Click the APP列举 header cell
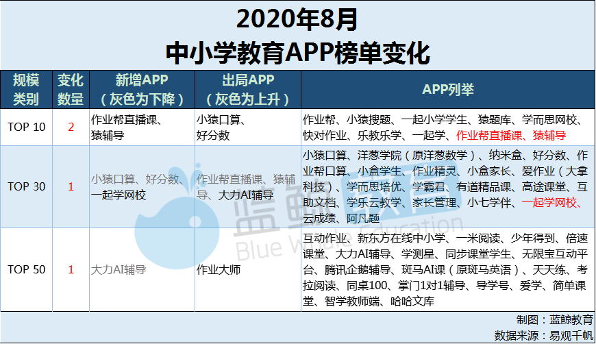The image size is (596, 344). pyautogui.click(x=448, y=90)
